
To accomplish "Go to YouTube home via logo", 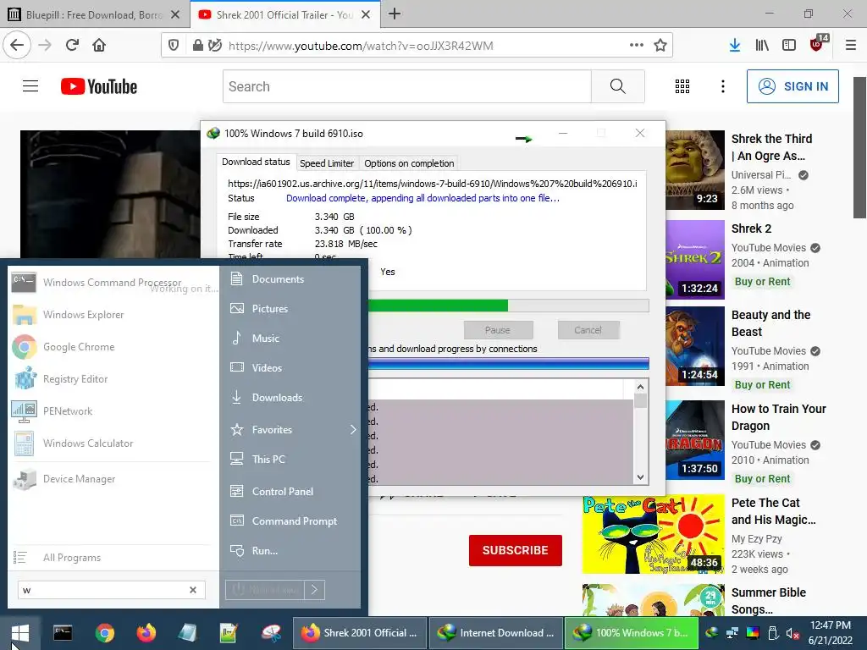I will (x=99, y=86).
